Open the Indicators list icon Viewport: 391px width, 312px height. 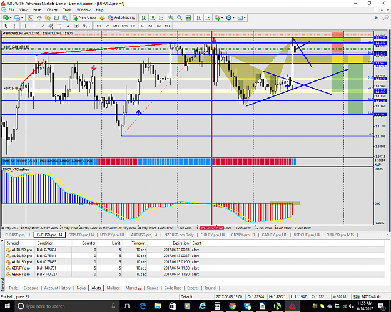218,17
